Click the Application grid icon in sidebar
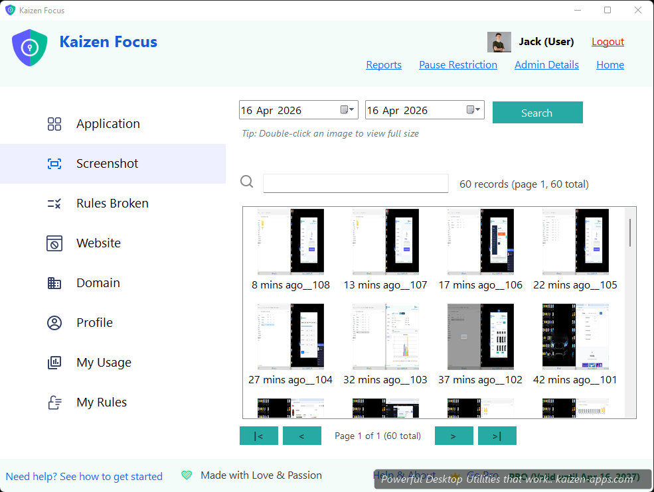Viewport: 654px width, 492px height. (54, 124)
